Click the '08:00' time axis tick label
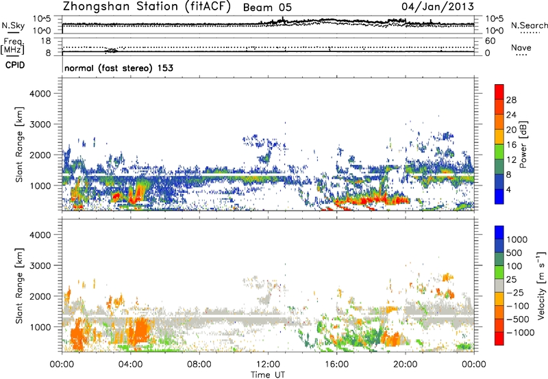The width and height of the screenshot is (548, 379). point(199,365)
